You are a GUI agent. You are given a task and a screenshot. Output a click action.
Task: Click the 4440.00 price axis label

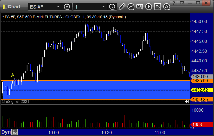pyautogui.click(x=199, y=61)
